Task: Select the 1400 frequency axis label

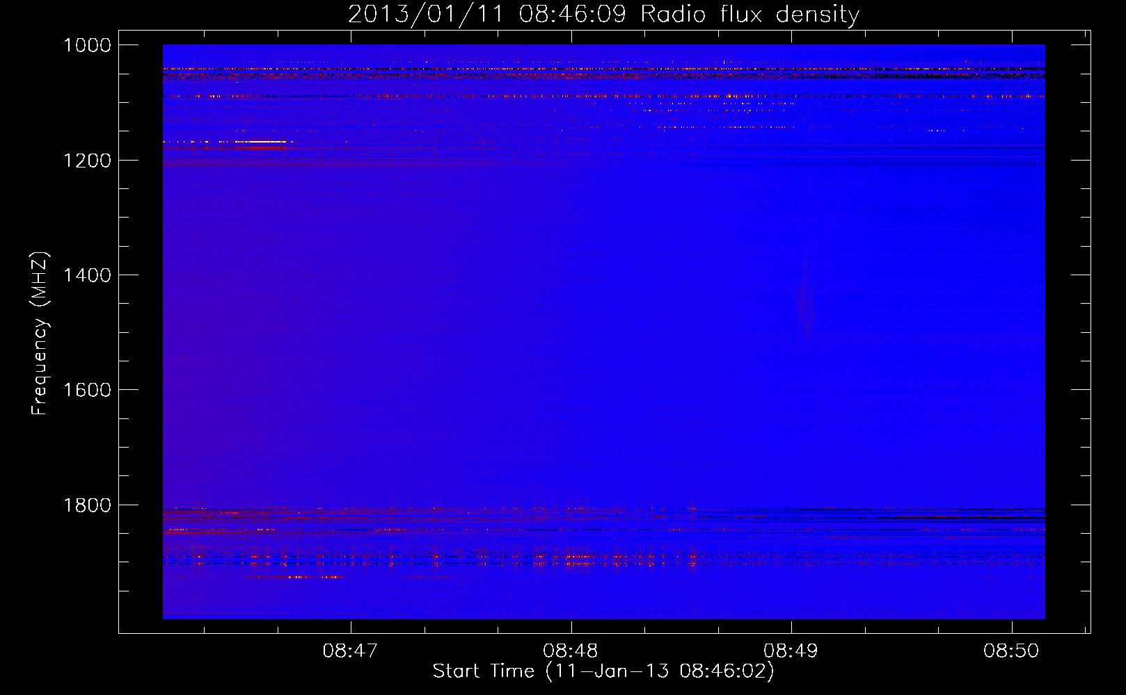Action: 87,275
